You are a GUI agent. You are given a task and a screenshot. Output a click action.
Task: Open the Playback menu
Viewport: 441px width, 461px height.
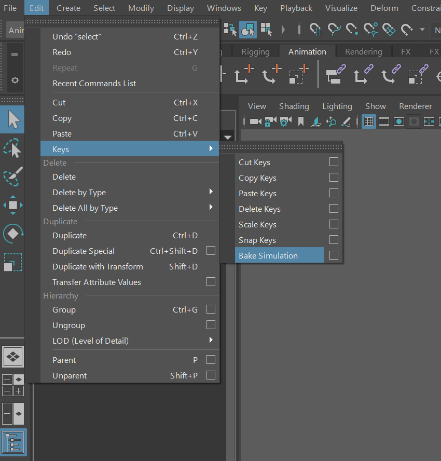[296, 8]
